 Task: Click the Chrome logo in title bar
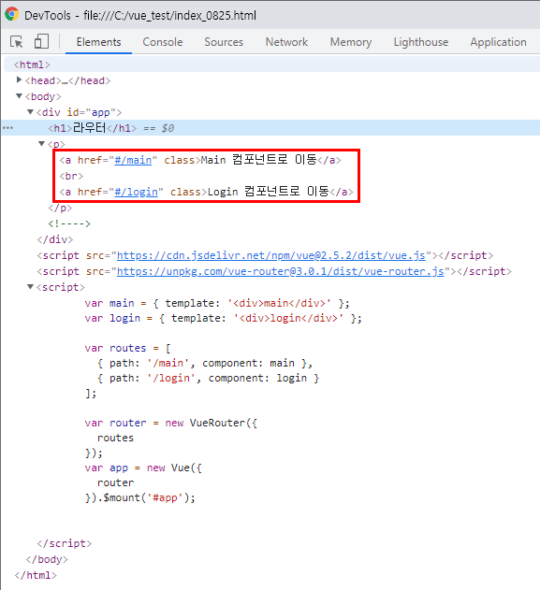[x=11, y=14]
